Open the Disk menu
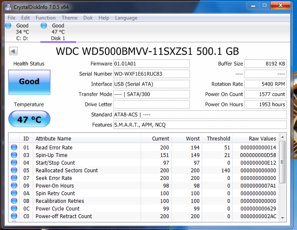 88,18
